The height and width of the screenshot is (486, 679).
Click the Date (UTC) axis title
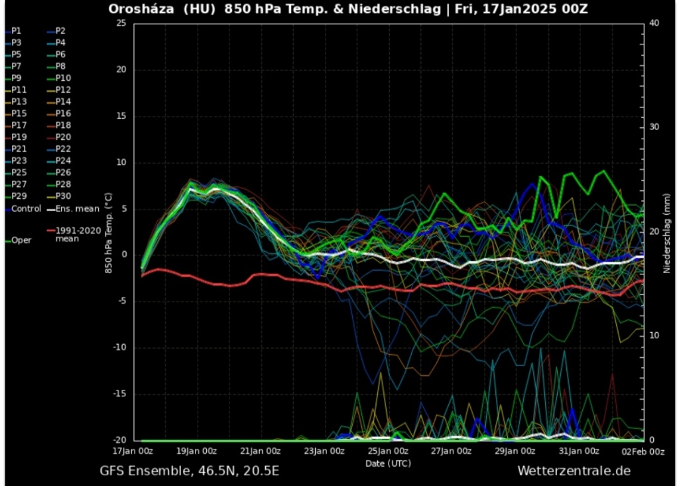tap(388, 463)
